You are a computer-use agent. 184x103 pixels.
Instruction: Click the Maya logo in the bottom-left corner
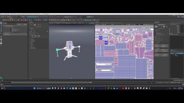(1, 78)
